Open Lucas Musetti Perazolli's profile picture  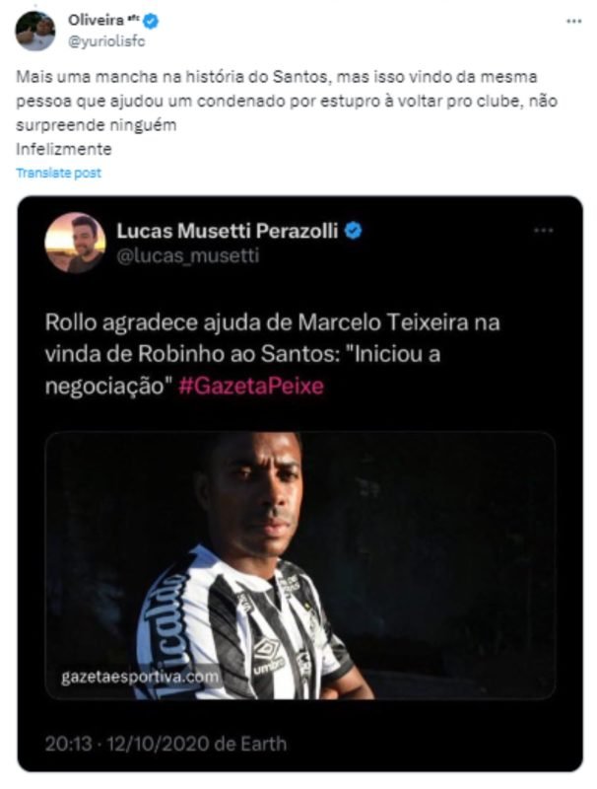[x=75, y=243]
